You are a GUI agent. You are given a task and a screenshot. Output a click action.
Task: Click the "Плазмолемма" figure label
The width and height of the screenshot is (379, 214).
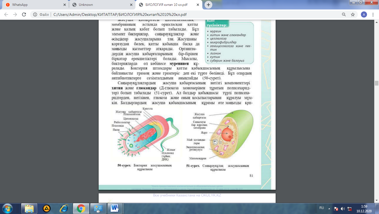(x=132, y=114)
